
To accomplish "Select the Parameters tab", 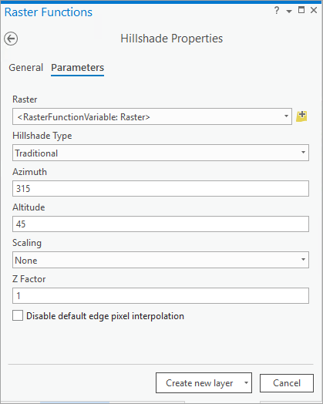I will click(x=78, y=68).
